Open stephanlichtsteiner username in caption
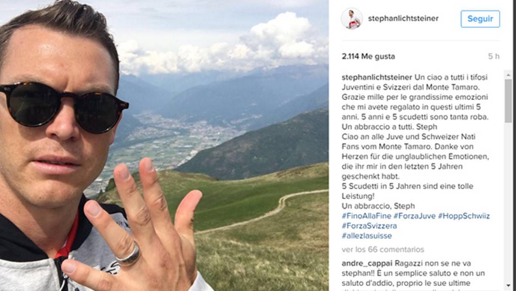This screenshot has height=291, width=516. [x=377, y=78]
